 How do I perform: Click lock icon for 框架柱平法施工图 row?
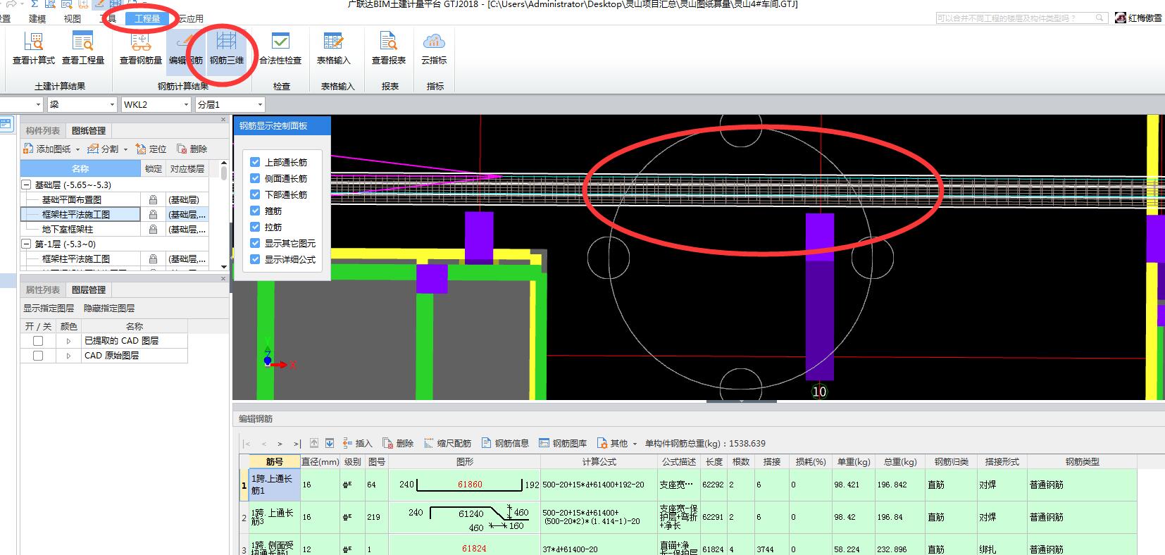(x=153, y=214)
